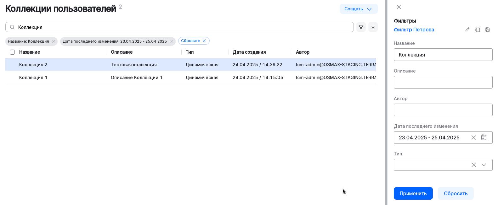Remove the Название: Коллекция filter chip
Viewport: 498px width, 205px height.
coord(54,41)
